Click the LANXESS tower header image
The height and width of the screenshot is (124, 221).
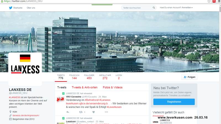pos(110,42)
